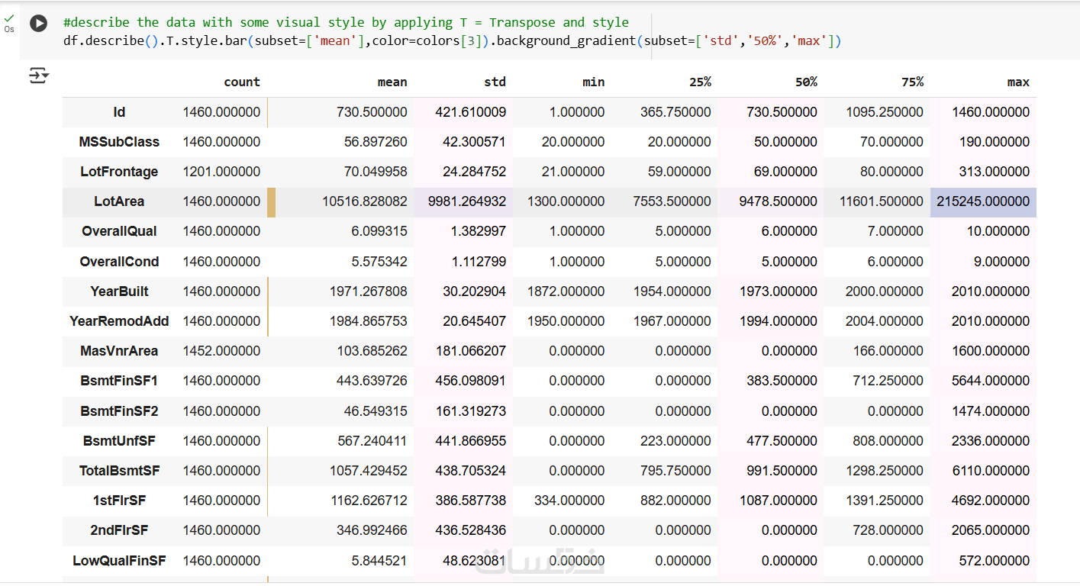Click the highlighted 215245.000000 max cell
This screenshot has width=1080, height=586.
[x=983, y=202]
